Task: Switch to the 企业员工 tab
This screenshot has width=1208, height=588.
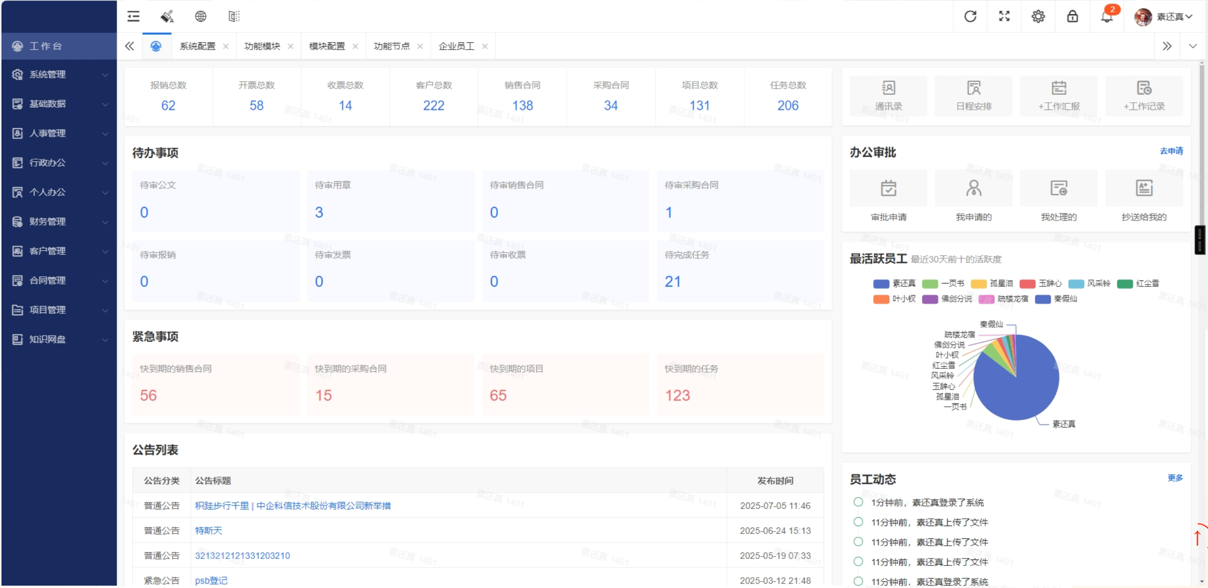Action: [456, 46]
